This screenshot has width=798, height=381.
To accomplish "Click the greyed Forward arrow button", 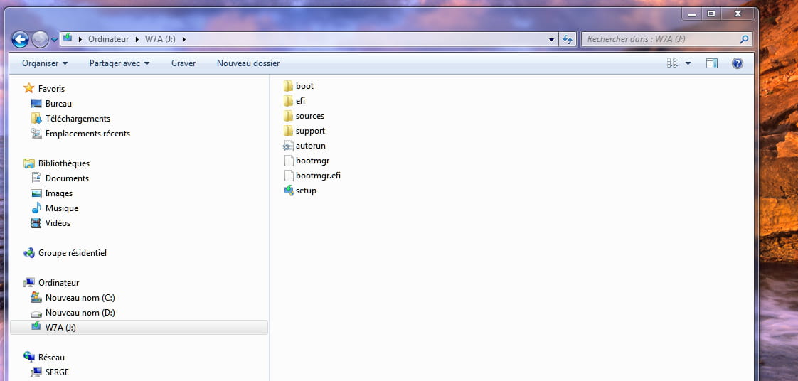I will [40, 39].
